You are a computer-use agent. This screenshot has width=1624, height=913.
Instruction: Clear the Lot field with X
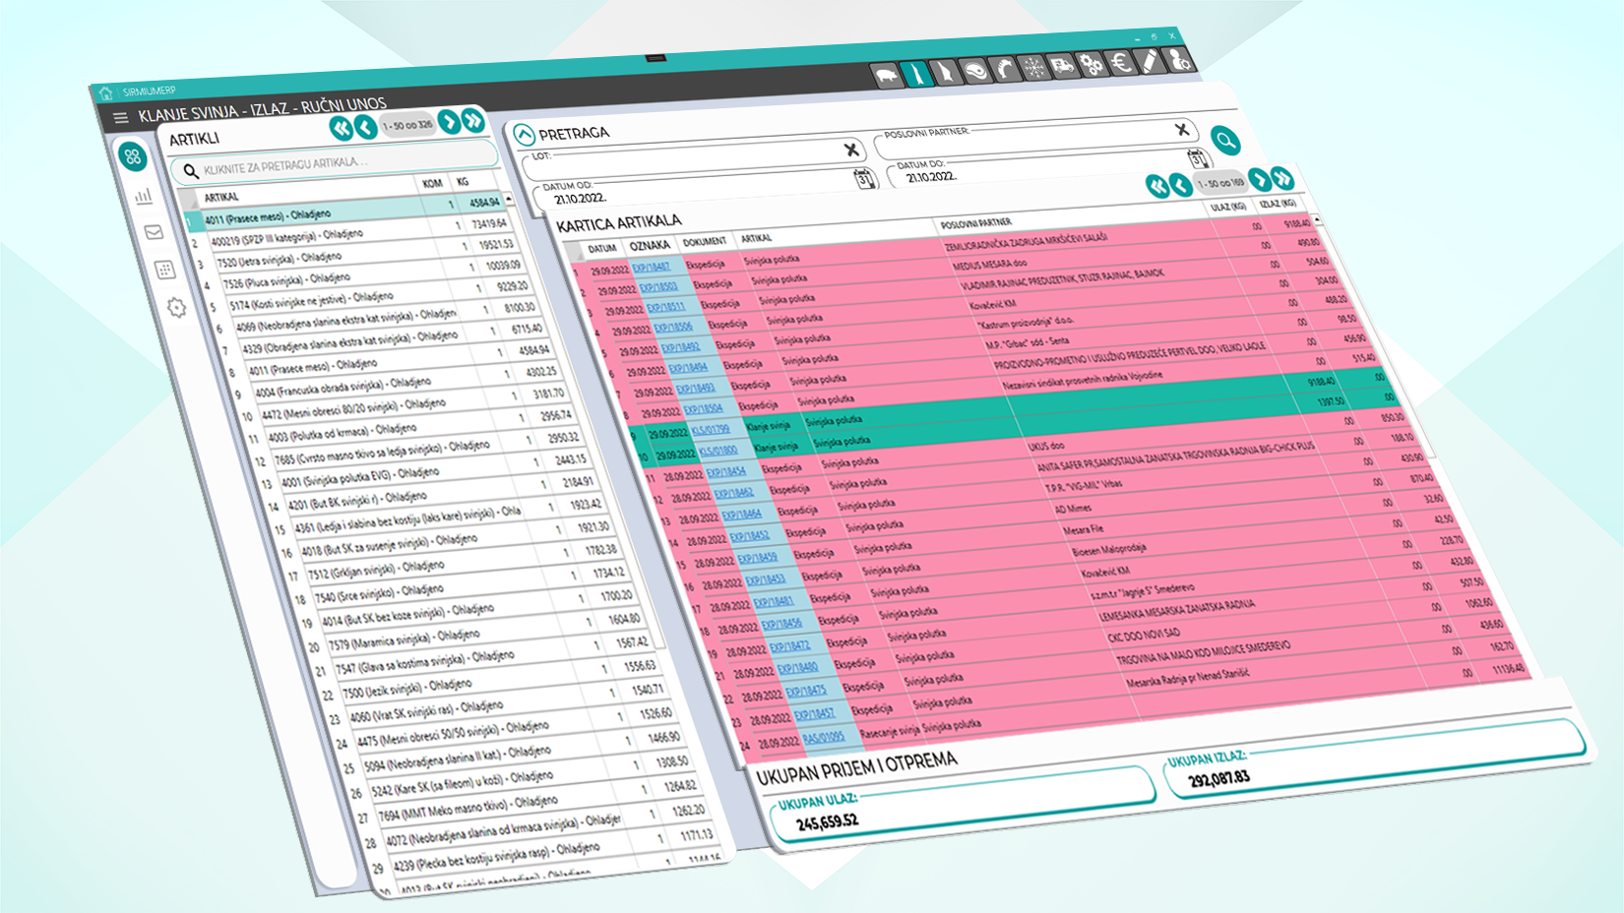point(851,150)
